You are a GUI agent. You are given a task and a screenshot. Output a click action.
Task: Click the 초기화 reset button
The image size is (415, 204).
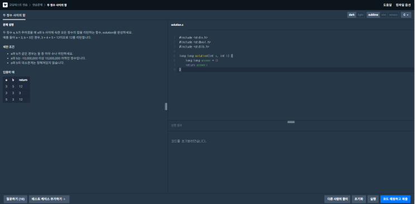pos(359,199)
